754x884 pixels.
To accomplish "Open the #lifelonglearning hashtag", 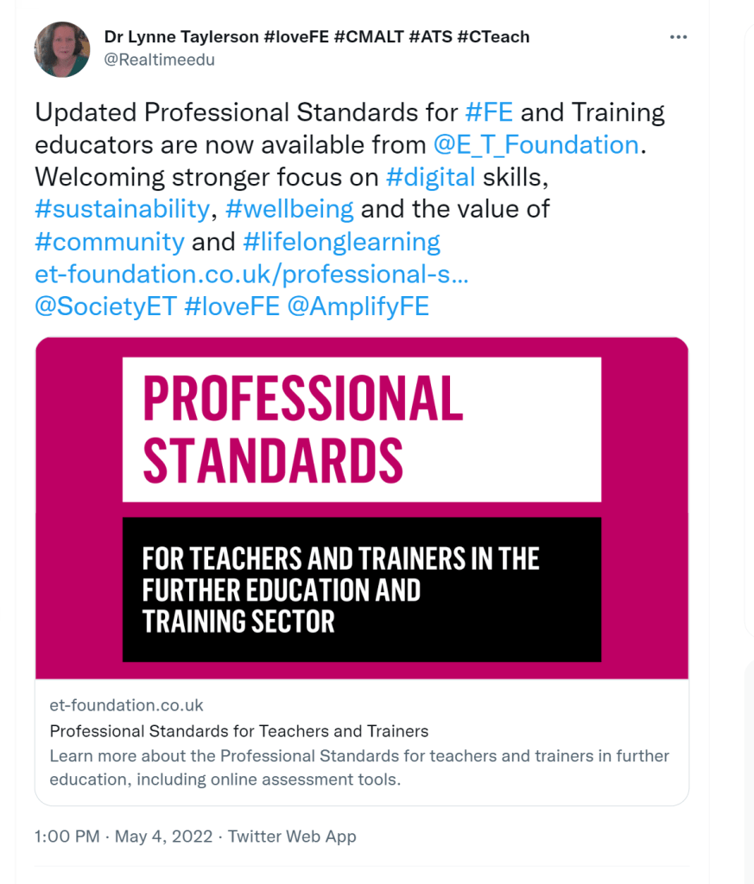I will point(342,242).
